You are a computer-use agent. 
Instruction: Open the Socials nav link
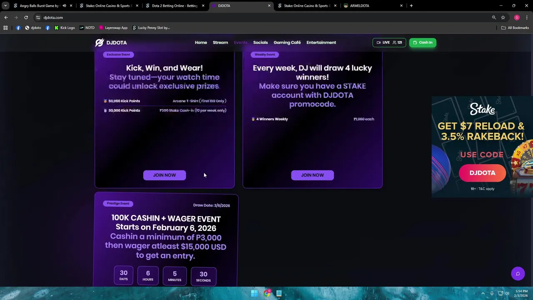tap(260, 42)
